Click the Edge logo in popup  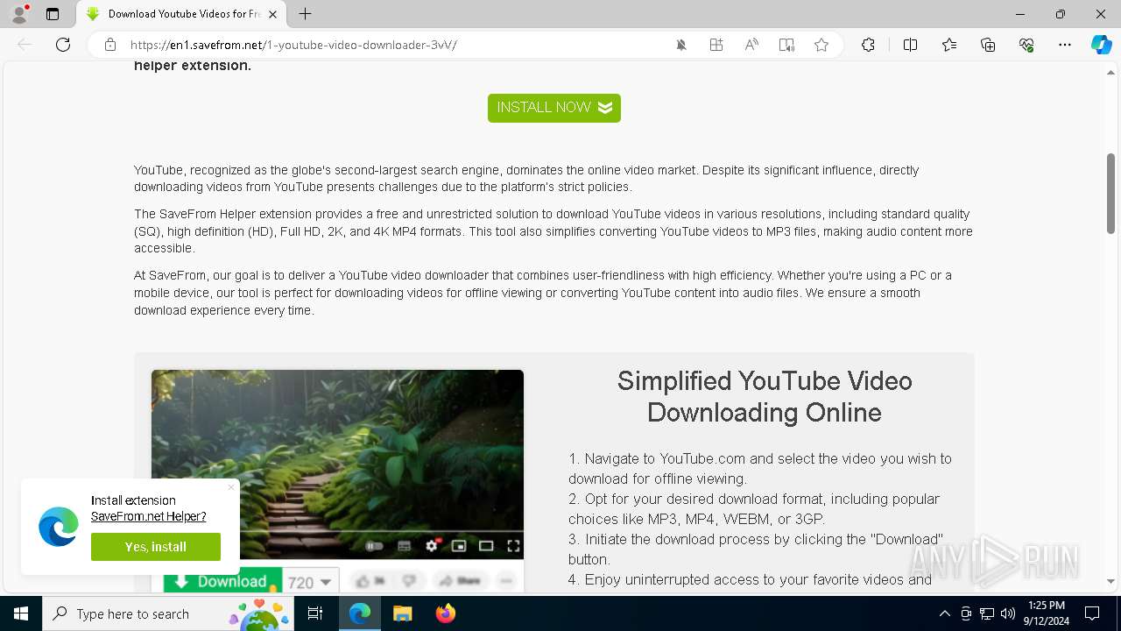[x=59, y=527]
